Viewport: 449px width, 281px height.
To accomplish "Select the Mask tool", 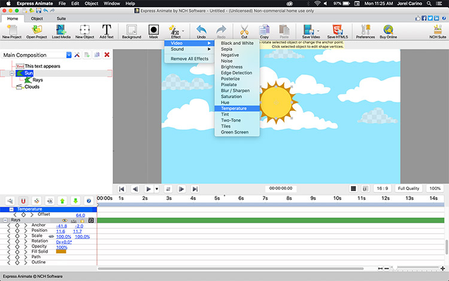I will (x=153, y=31).
